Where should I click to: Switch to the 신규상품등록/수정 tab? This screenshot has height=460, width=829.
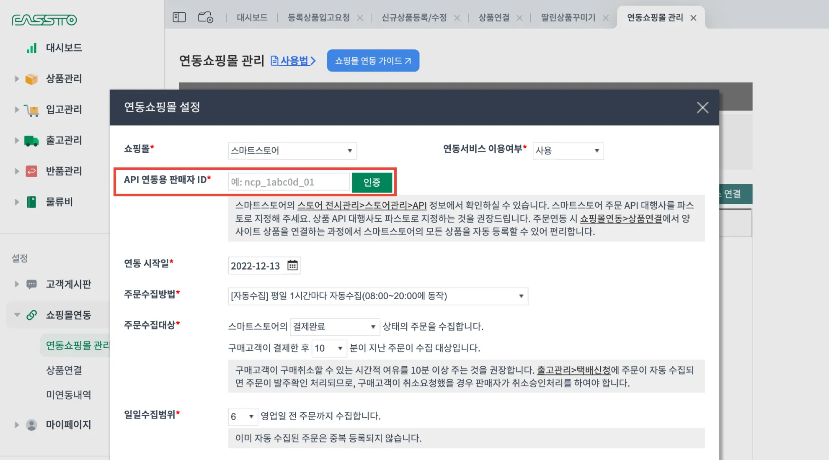[414, 18]
